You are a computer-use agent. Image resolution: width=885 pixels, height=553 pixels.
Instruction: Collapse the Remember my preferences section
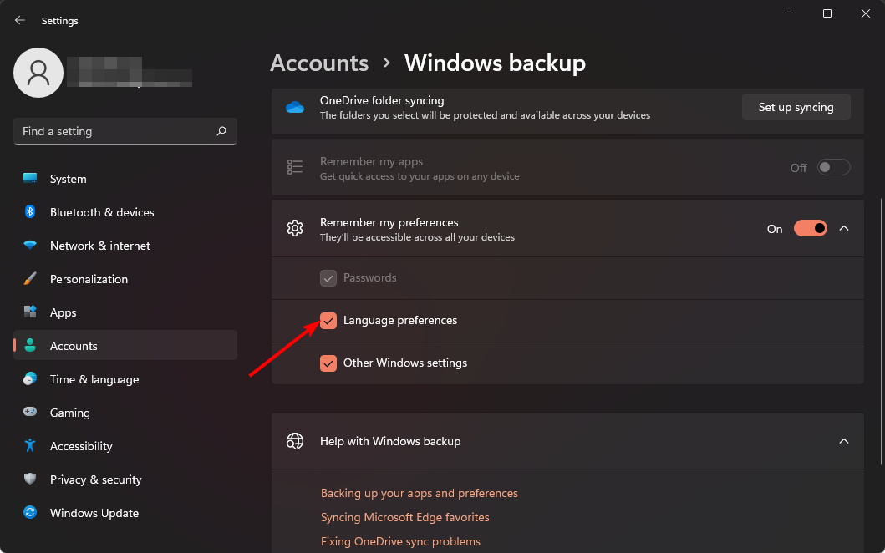point(843,228)
